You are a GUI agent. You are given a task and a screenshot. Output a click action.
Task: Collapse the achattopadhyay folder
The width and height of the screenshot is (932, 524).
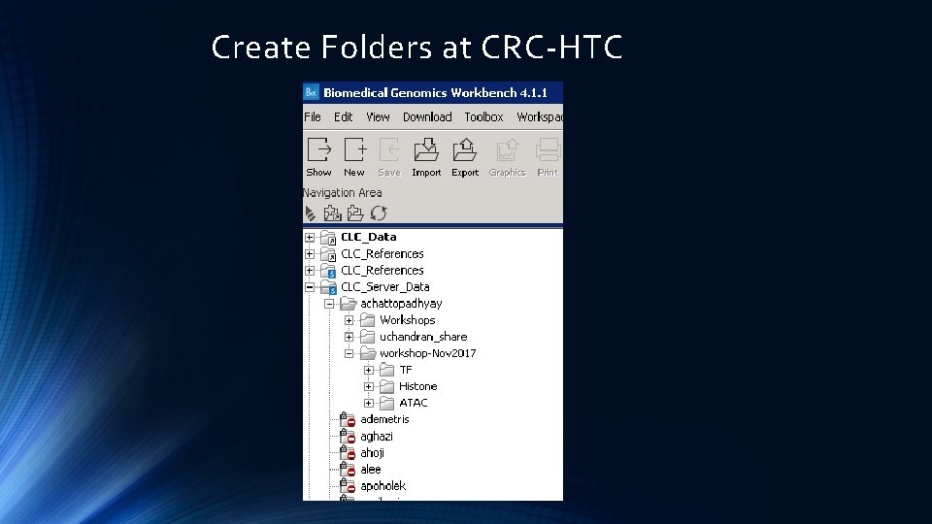[x=329, y=304]
